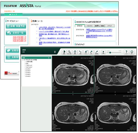Open viewer help with question mark icon
The width and height of the screenshot is (138, 133).
126,52
